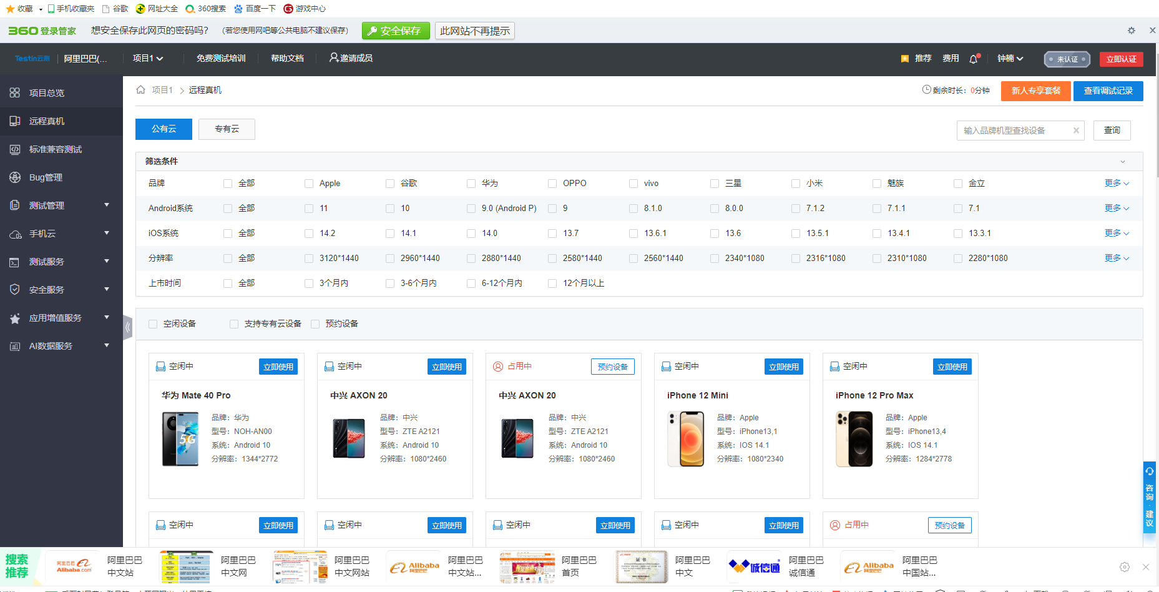Click the 邀请成员 person icon
This screenshot has width=1159, height=592.
point(334,57)
